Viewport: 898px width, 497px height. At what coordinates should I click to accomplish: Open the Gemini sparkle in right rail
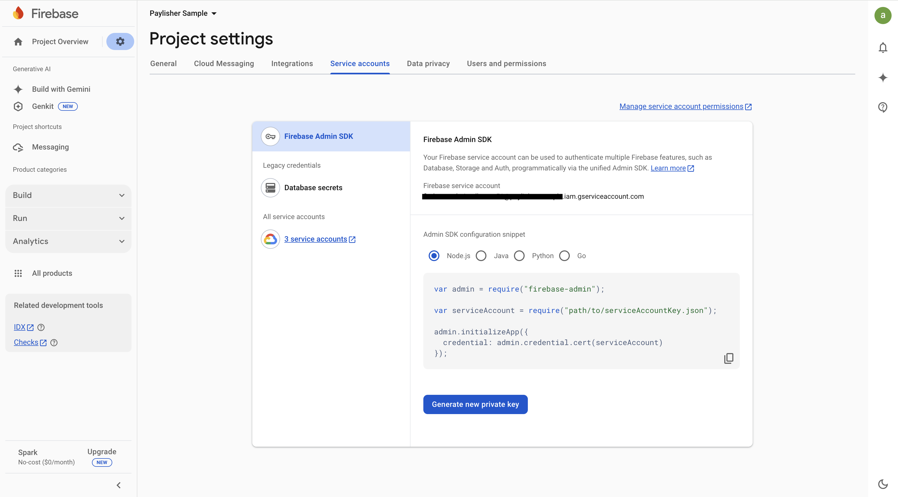883,78
